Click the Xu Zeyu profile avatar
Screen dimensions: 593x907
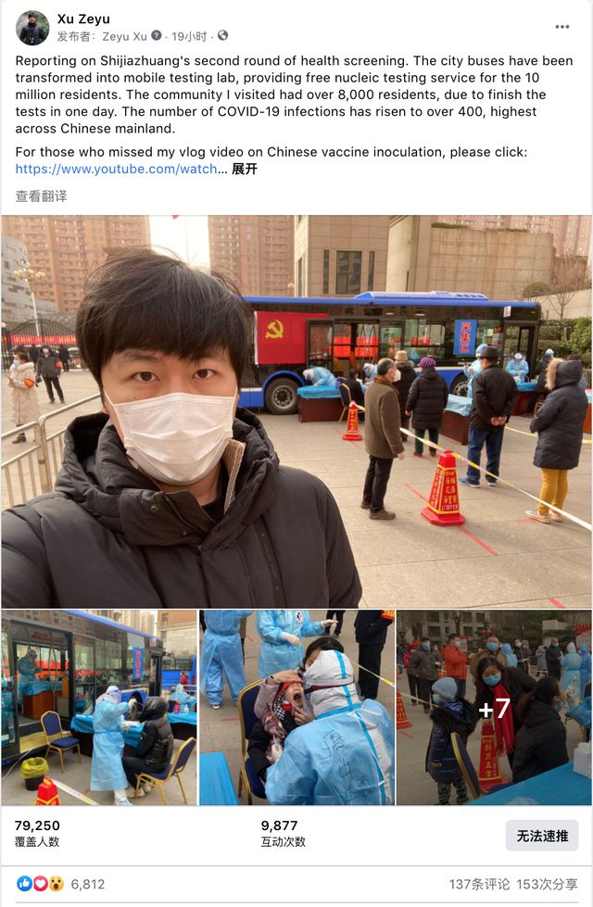click(32, 28)
